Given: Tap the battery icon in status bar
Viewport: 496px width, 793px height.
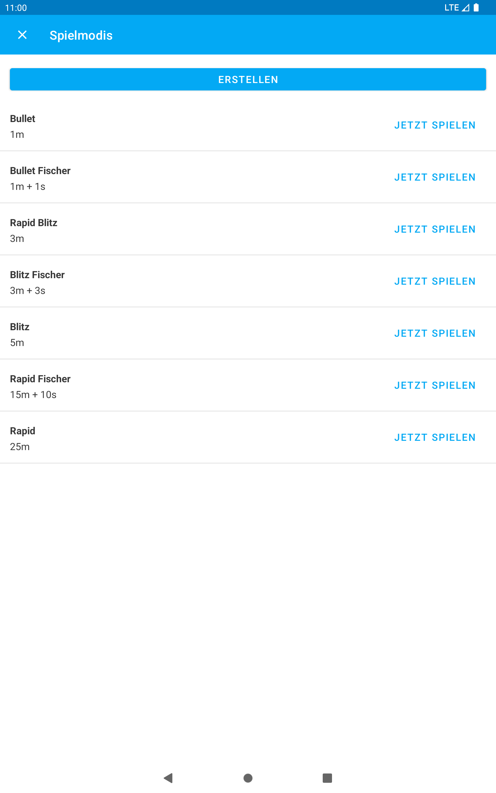Looking at the screenshot, I should pyautogui.click(x=476, y=7).
